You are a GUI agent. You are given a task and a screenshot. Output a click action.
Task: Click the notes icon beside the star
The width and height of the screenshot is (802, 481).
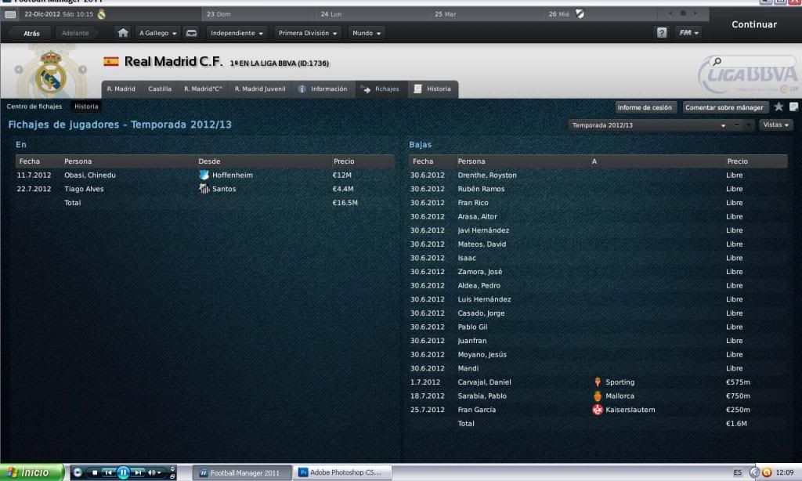[794, 107]
